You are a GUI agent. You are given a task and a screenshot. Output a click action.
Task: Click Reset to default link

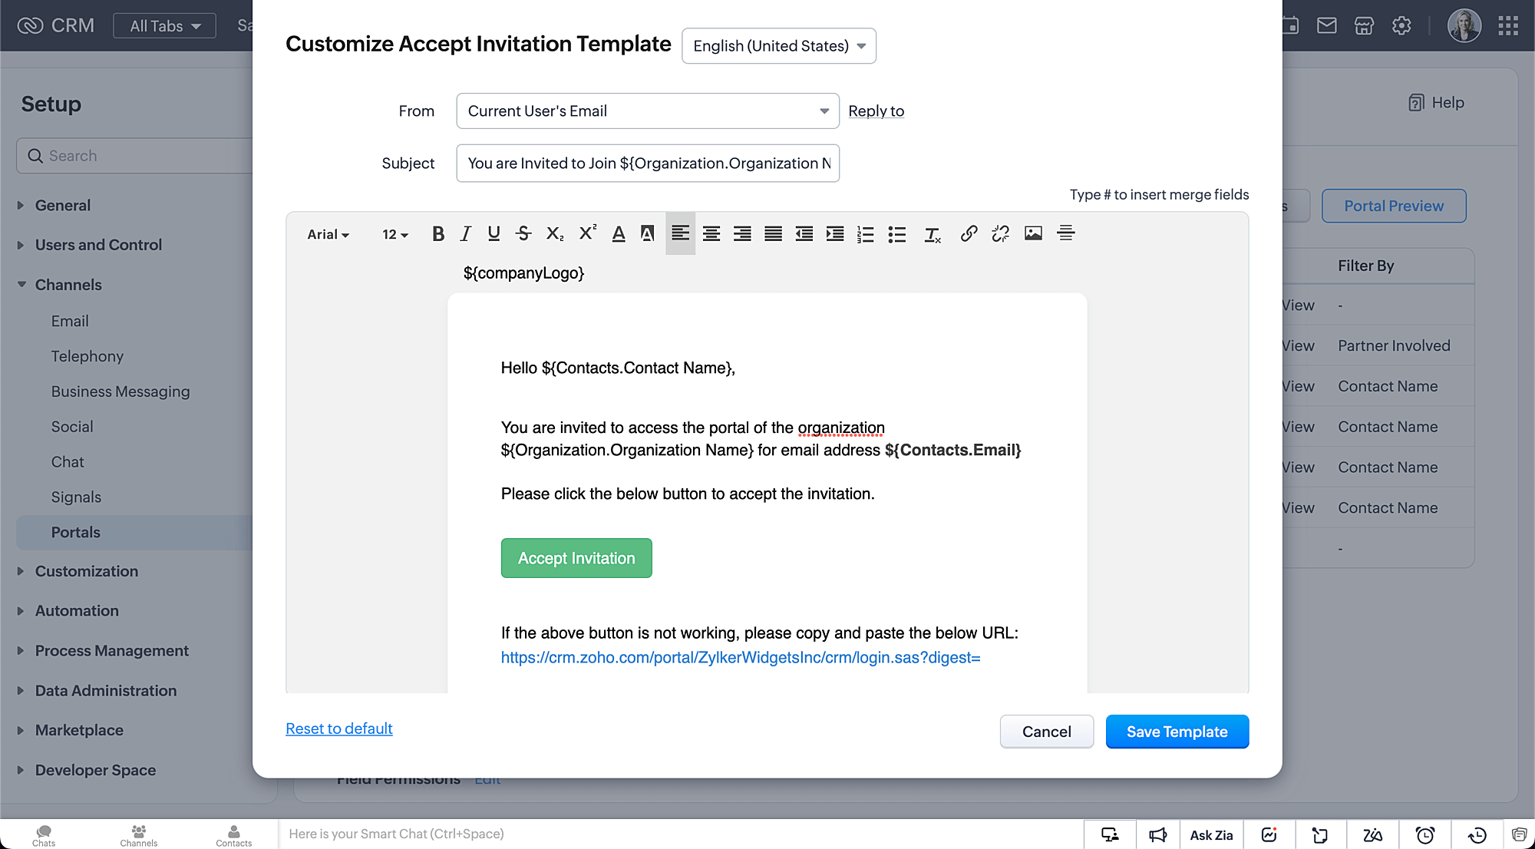pos(338,728)
